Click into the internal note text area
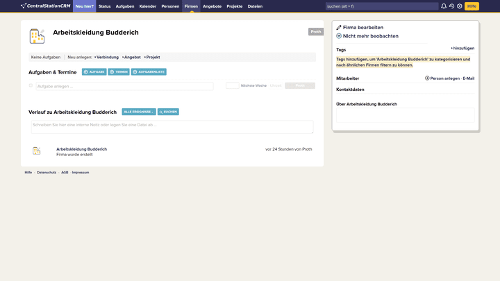This screenshot has height=281, width=500. click(x=172, y=127)
